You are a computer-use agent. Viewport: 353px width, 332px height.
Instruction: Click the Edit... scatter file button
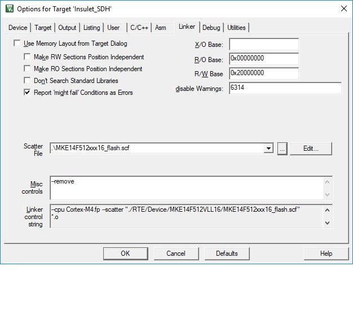coord(311,148)
